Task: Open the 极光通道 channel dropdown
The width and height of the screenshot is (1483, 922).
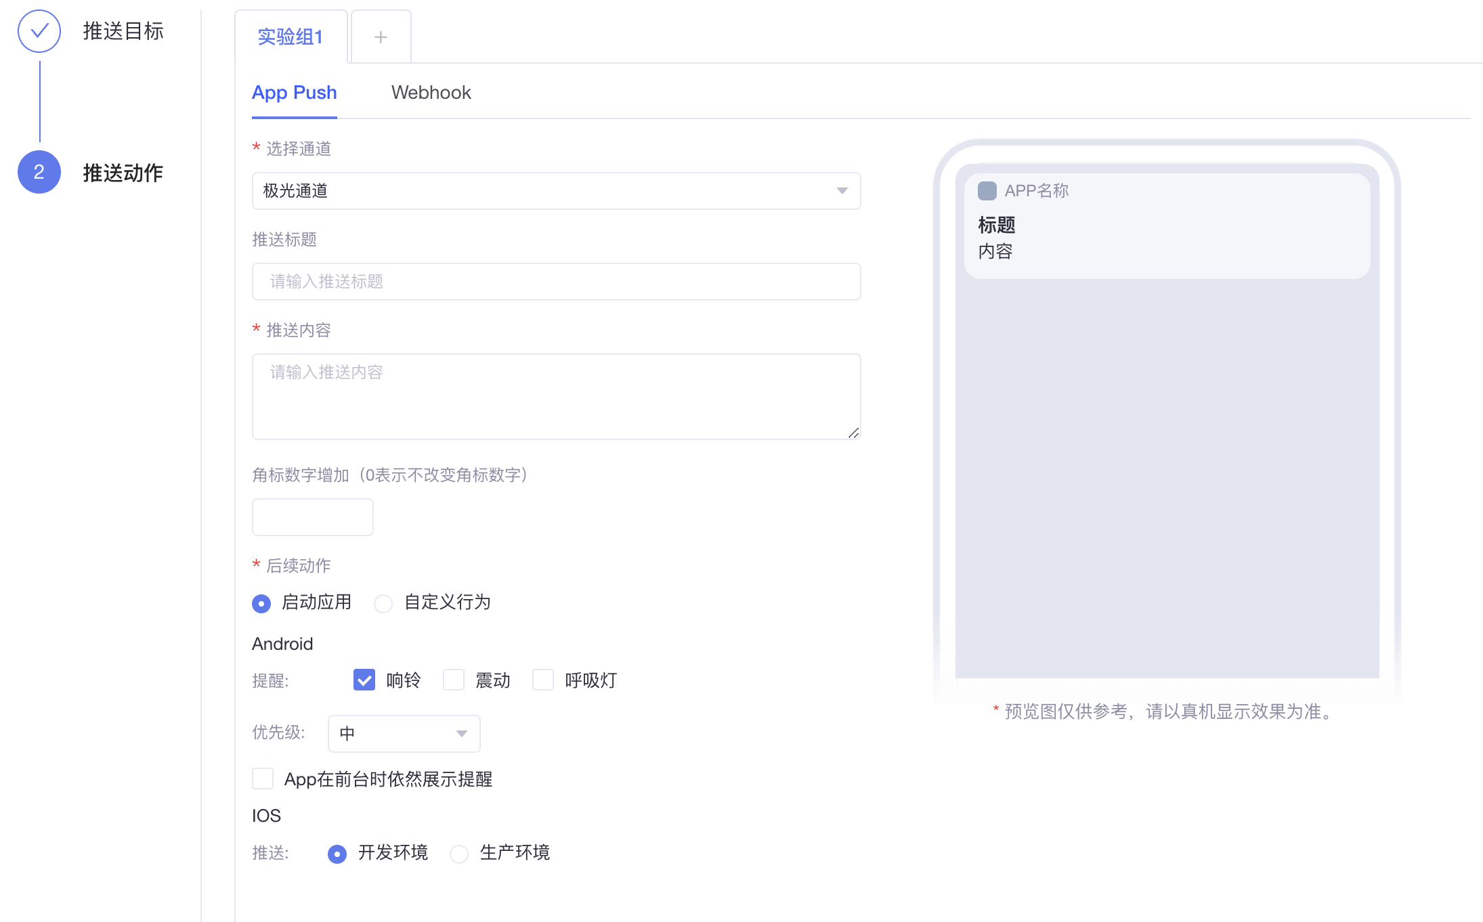Action: [553, 190]
